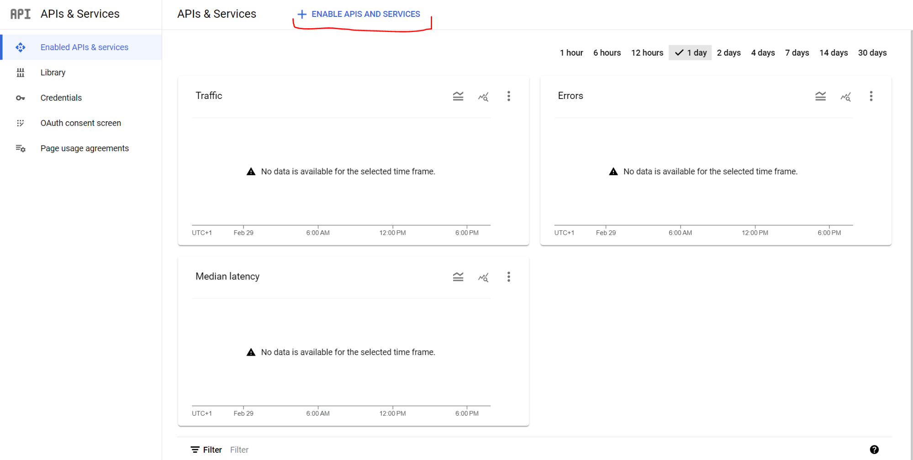Open Median latency more options menu
Viewport: 913px width, 460px height.
pos(508,277)
